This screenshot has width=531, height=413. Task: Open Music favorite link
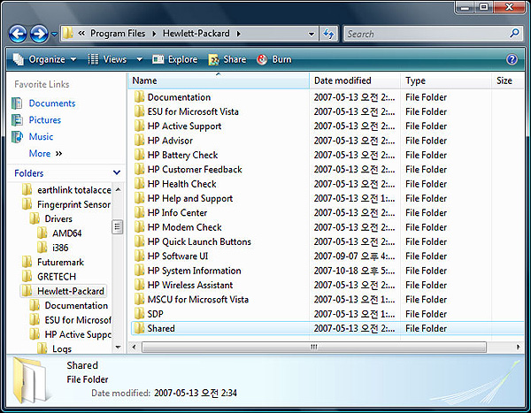tap(41, 136)
